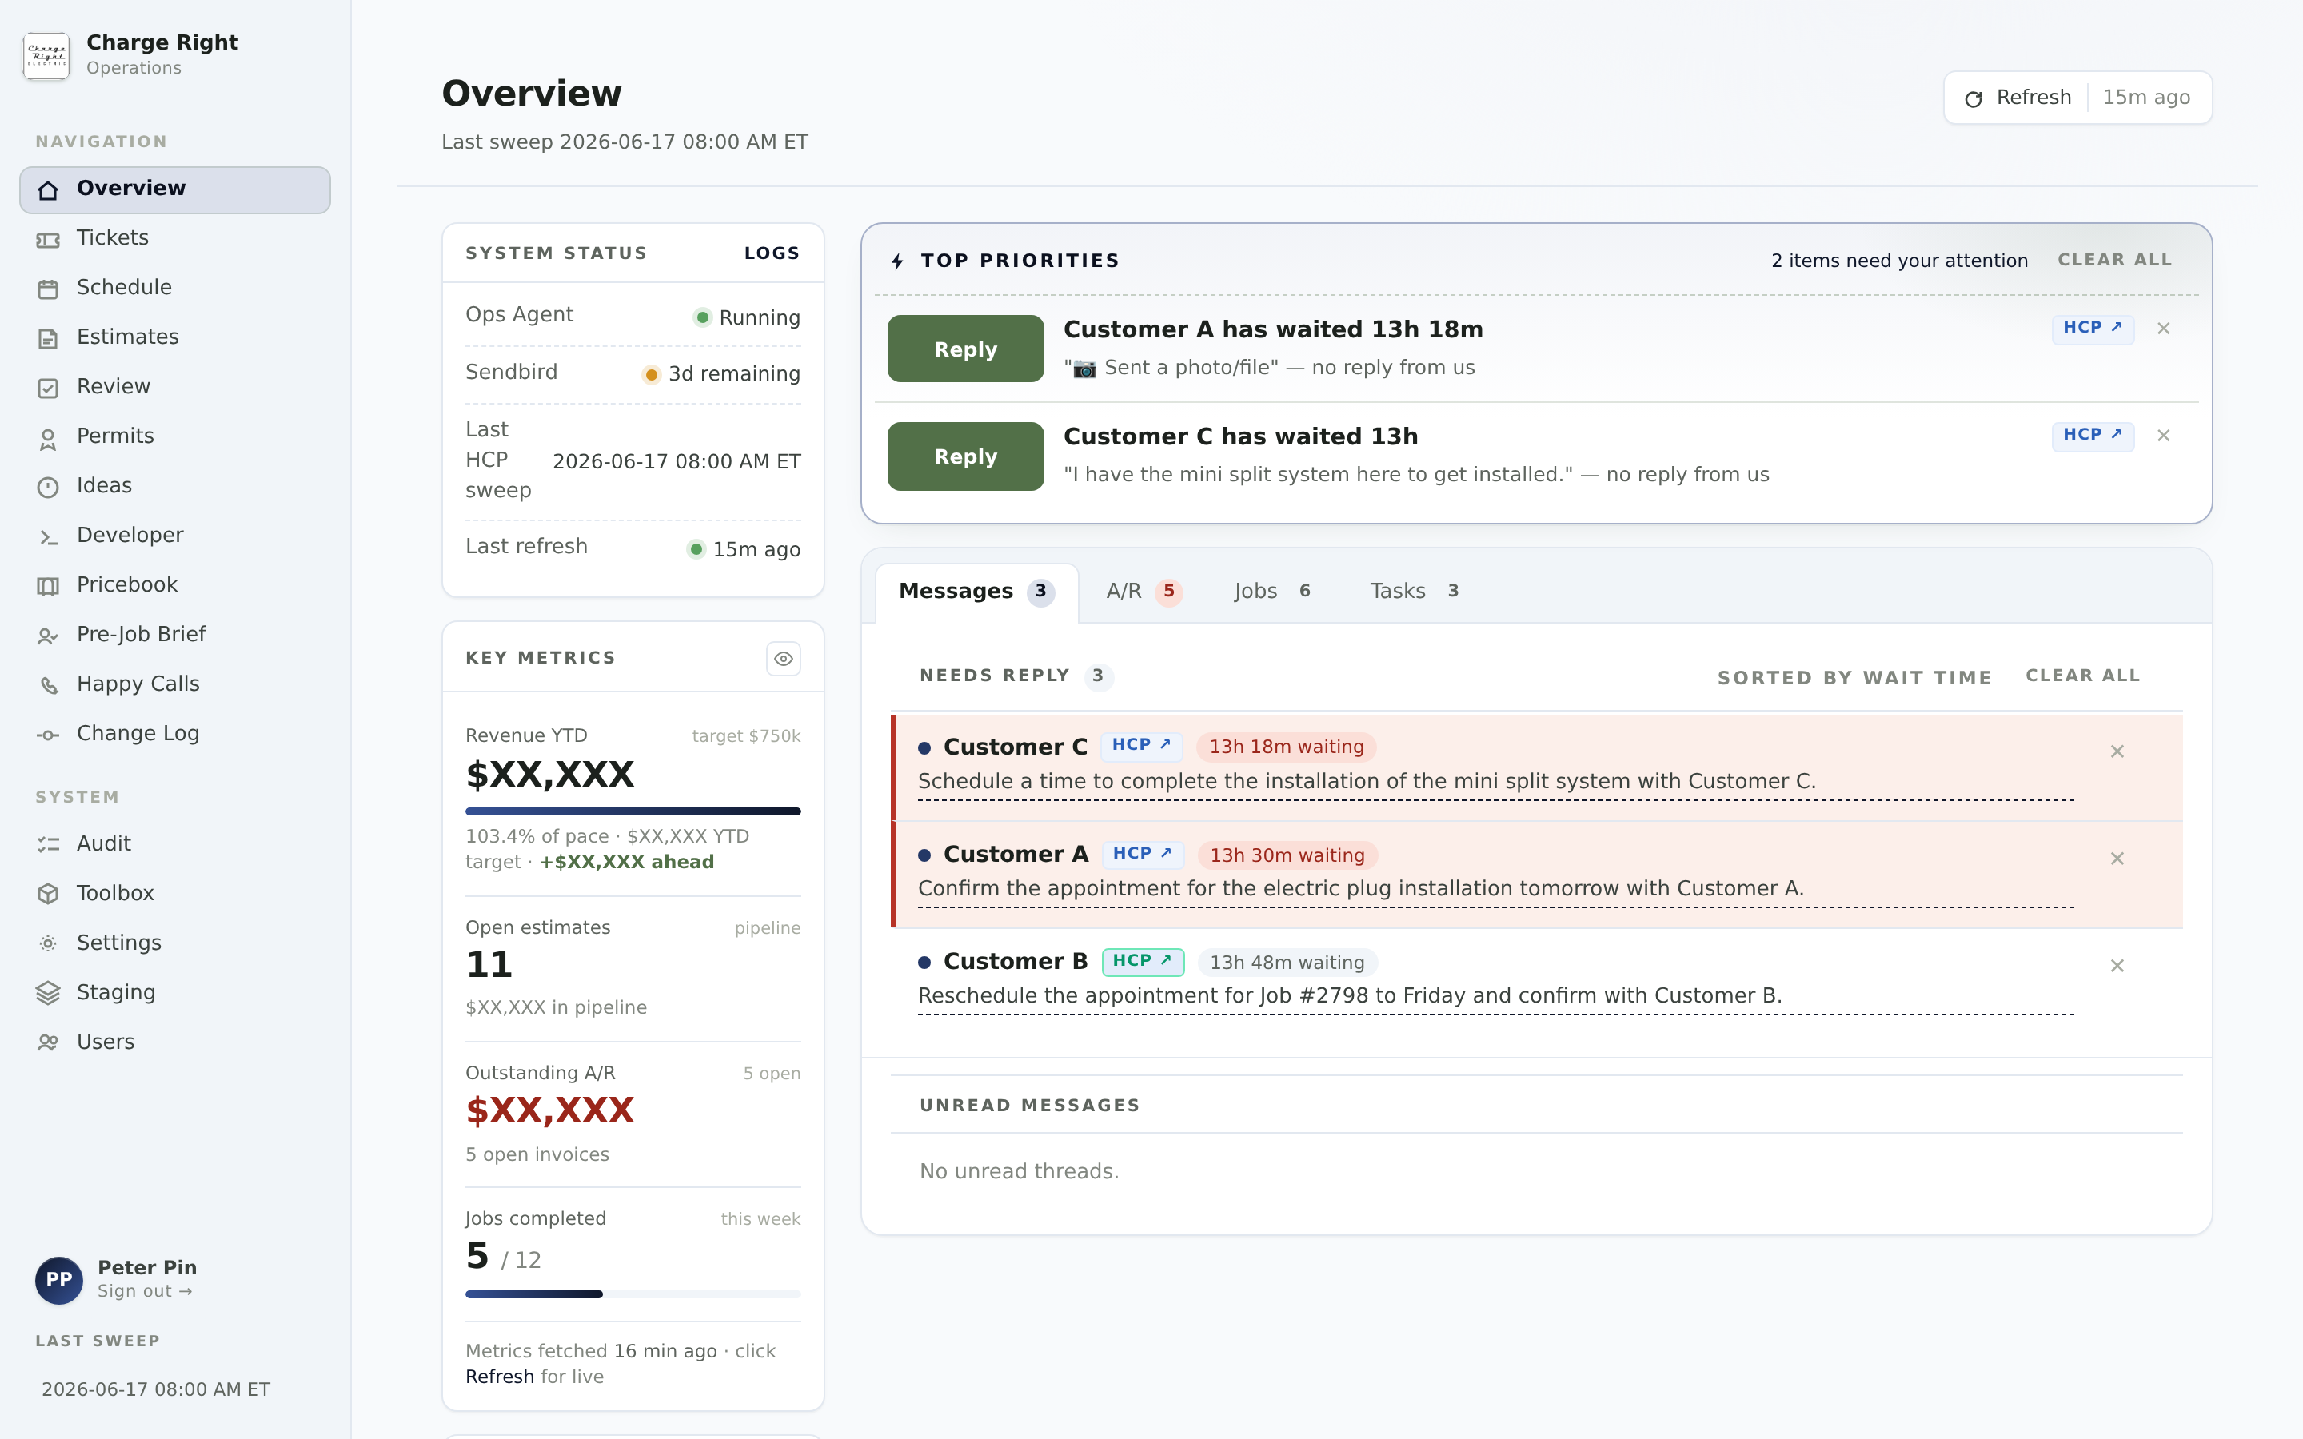Open green HCP badge on Customer B message
Image resolution: width=2303 pixels, height=1439 pixels.
pyautogui.click(x=1142, y=961)
